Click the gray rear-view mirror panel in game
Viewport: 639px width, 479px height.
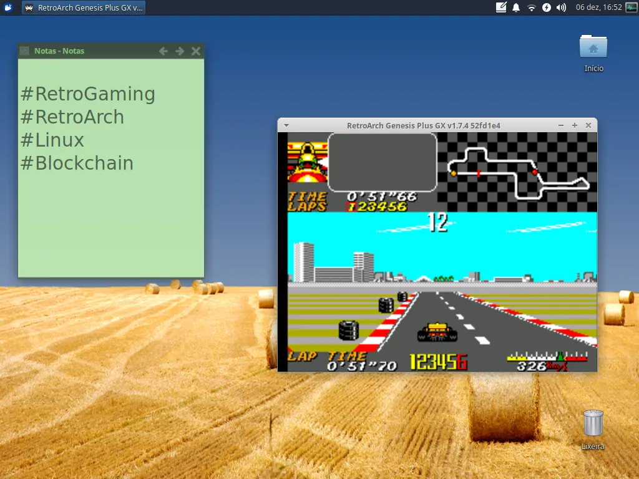383,162
